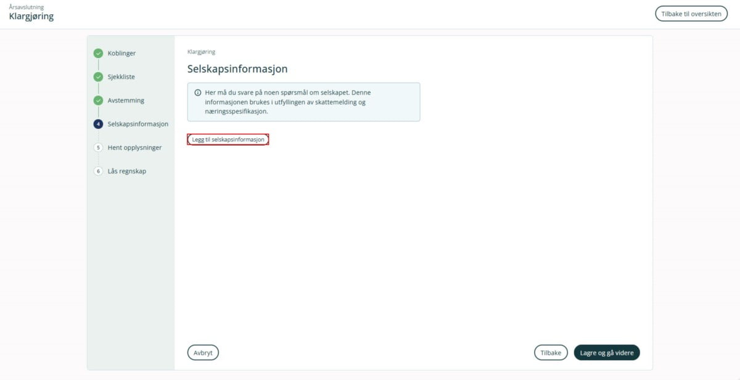Click the green checkmark icon beside Sjekkliste

98,77
